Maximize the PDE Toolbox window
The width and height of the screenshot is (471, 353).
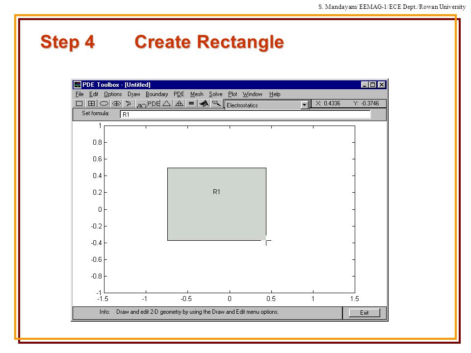[x=372, y=85]
